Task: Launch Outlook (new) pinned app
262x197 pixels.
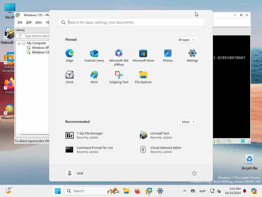Action: (x=94, y=56)
